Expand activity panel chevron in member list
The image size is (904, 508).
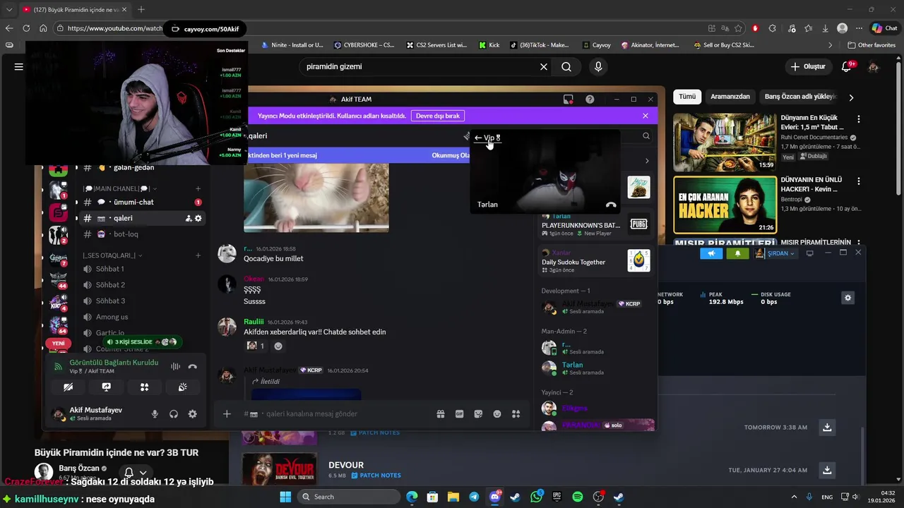[x=647, y=161]
